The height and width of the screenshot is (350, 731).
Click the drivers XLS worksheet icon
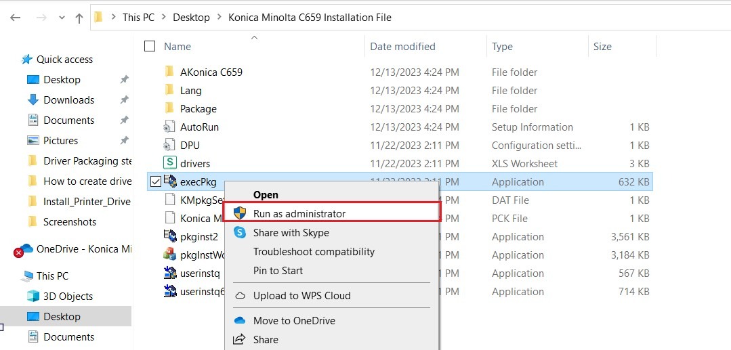pyautogui.click(x=170, y=163)
